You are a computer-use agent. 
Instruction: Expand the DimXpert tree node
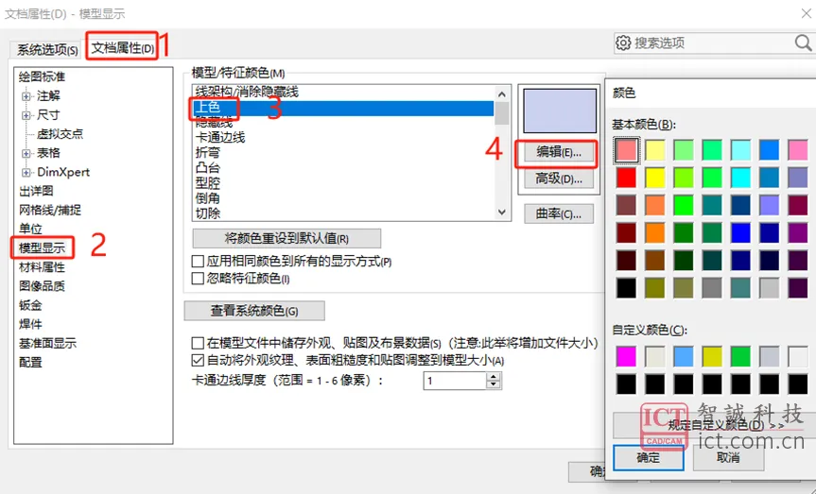coord(26,172)
